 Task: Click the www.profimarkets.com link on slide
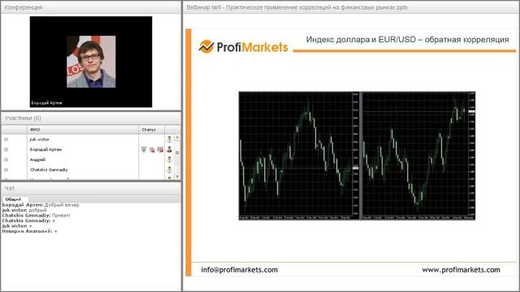461,270
